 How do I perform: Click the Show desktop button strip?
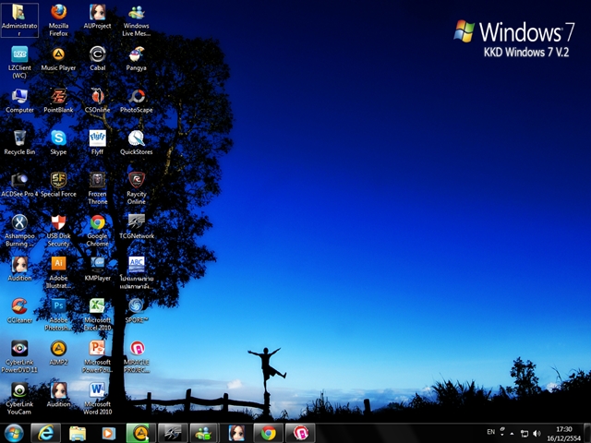(x=587, y=433)
